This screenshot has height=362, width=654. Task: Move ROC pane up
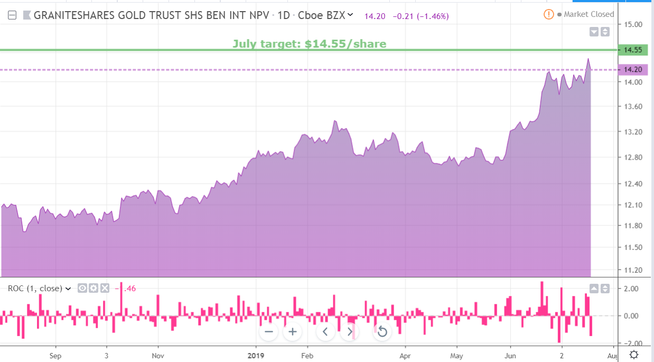click(x=594, y=289)
